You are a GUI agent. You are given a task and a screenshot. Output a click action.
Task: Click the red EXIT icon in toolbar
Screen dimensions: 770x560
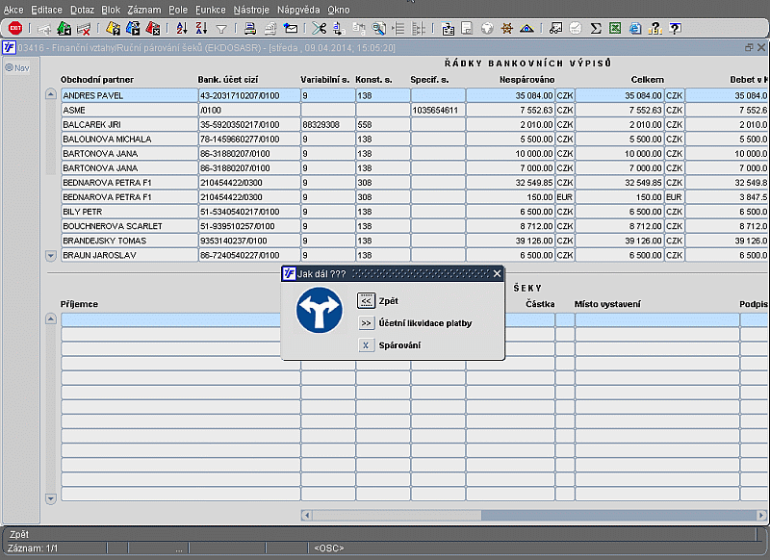pyautogui.click(x=15, y=28)
